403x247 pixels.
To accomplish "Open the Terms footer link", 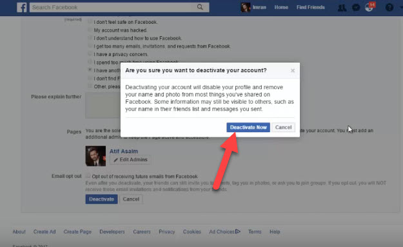I will [x=255, y=232].
